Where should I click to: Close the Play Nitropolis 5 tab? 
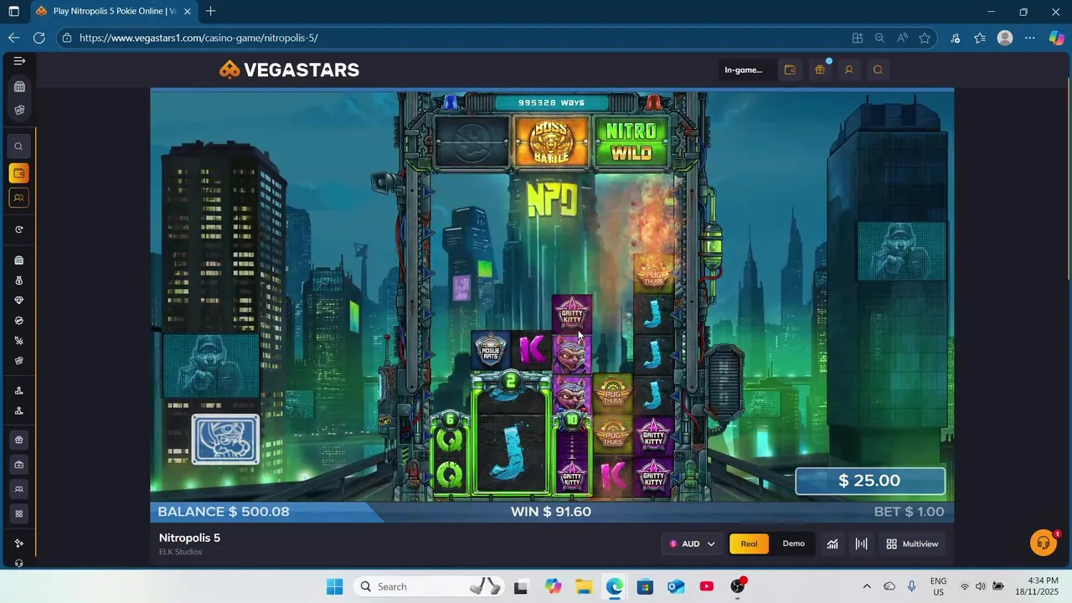coord(187,12)
